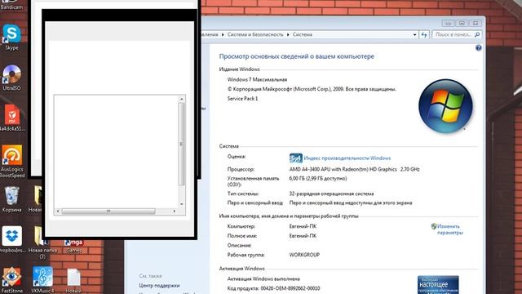Expand the arrow before 'Система' breadcrumb
This screenshot has height=294, width=522.
288,34
